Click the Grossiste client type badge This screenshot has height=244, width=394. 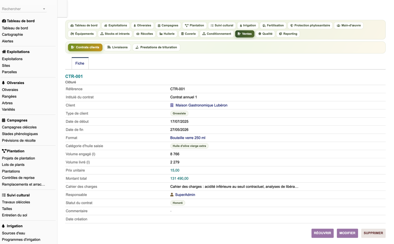179,113
